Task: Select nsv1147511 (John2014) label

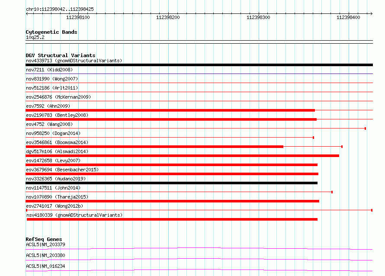Action: coord(53,188)
